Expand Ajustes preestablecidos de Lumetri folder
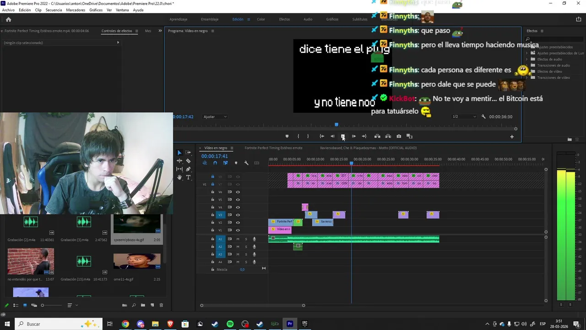This screenshot has height=330, width=586. [x=526, y=53]
